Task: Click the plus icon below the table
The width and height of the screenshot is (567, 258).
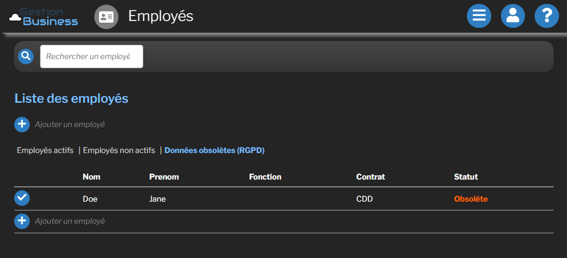Action: (22, 222)
